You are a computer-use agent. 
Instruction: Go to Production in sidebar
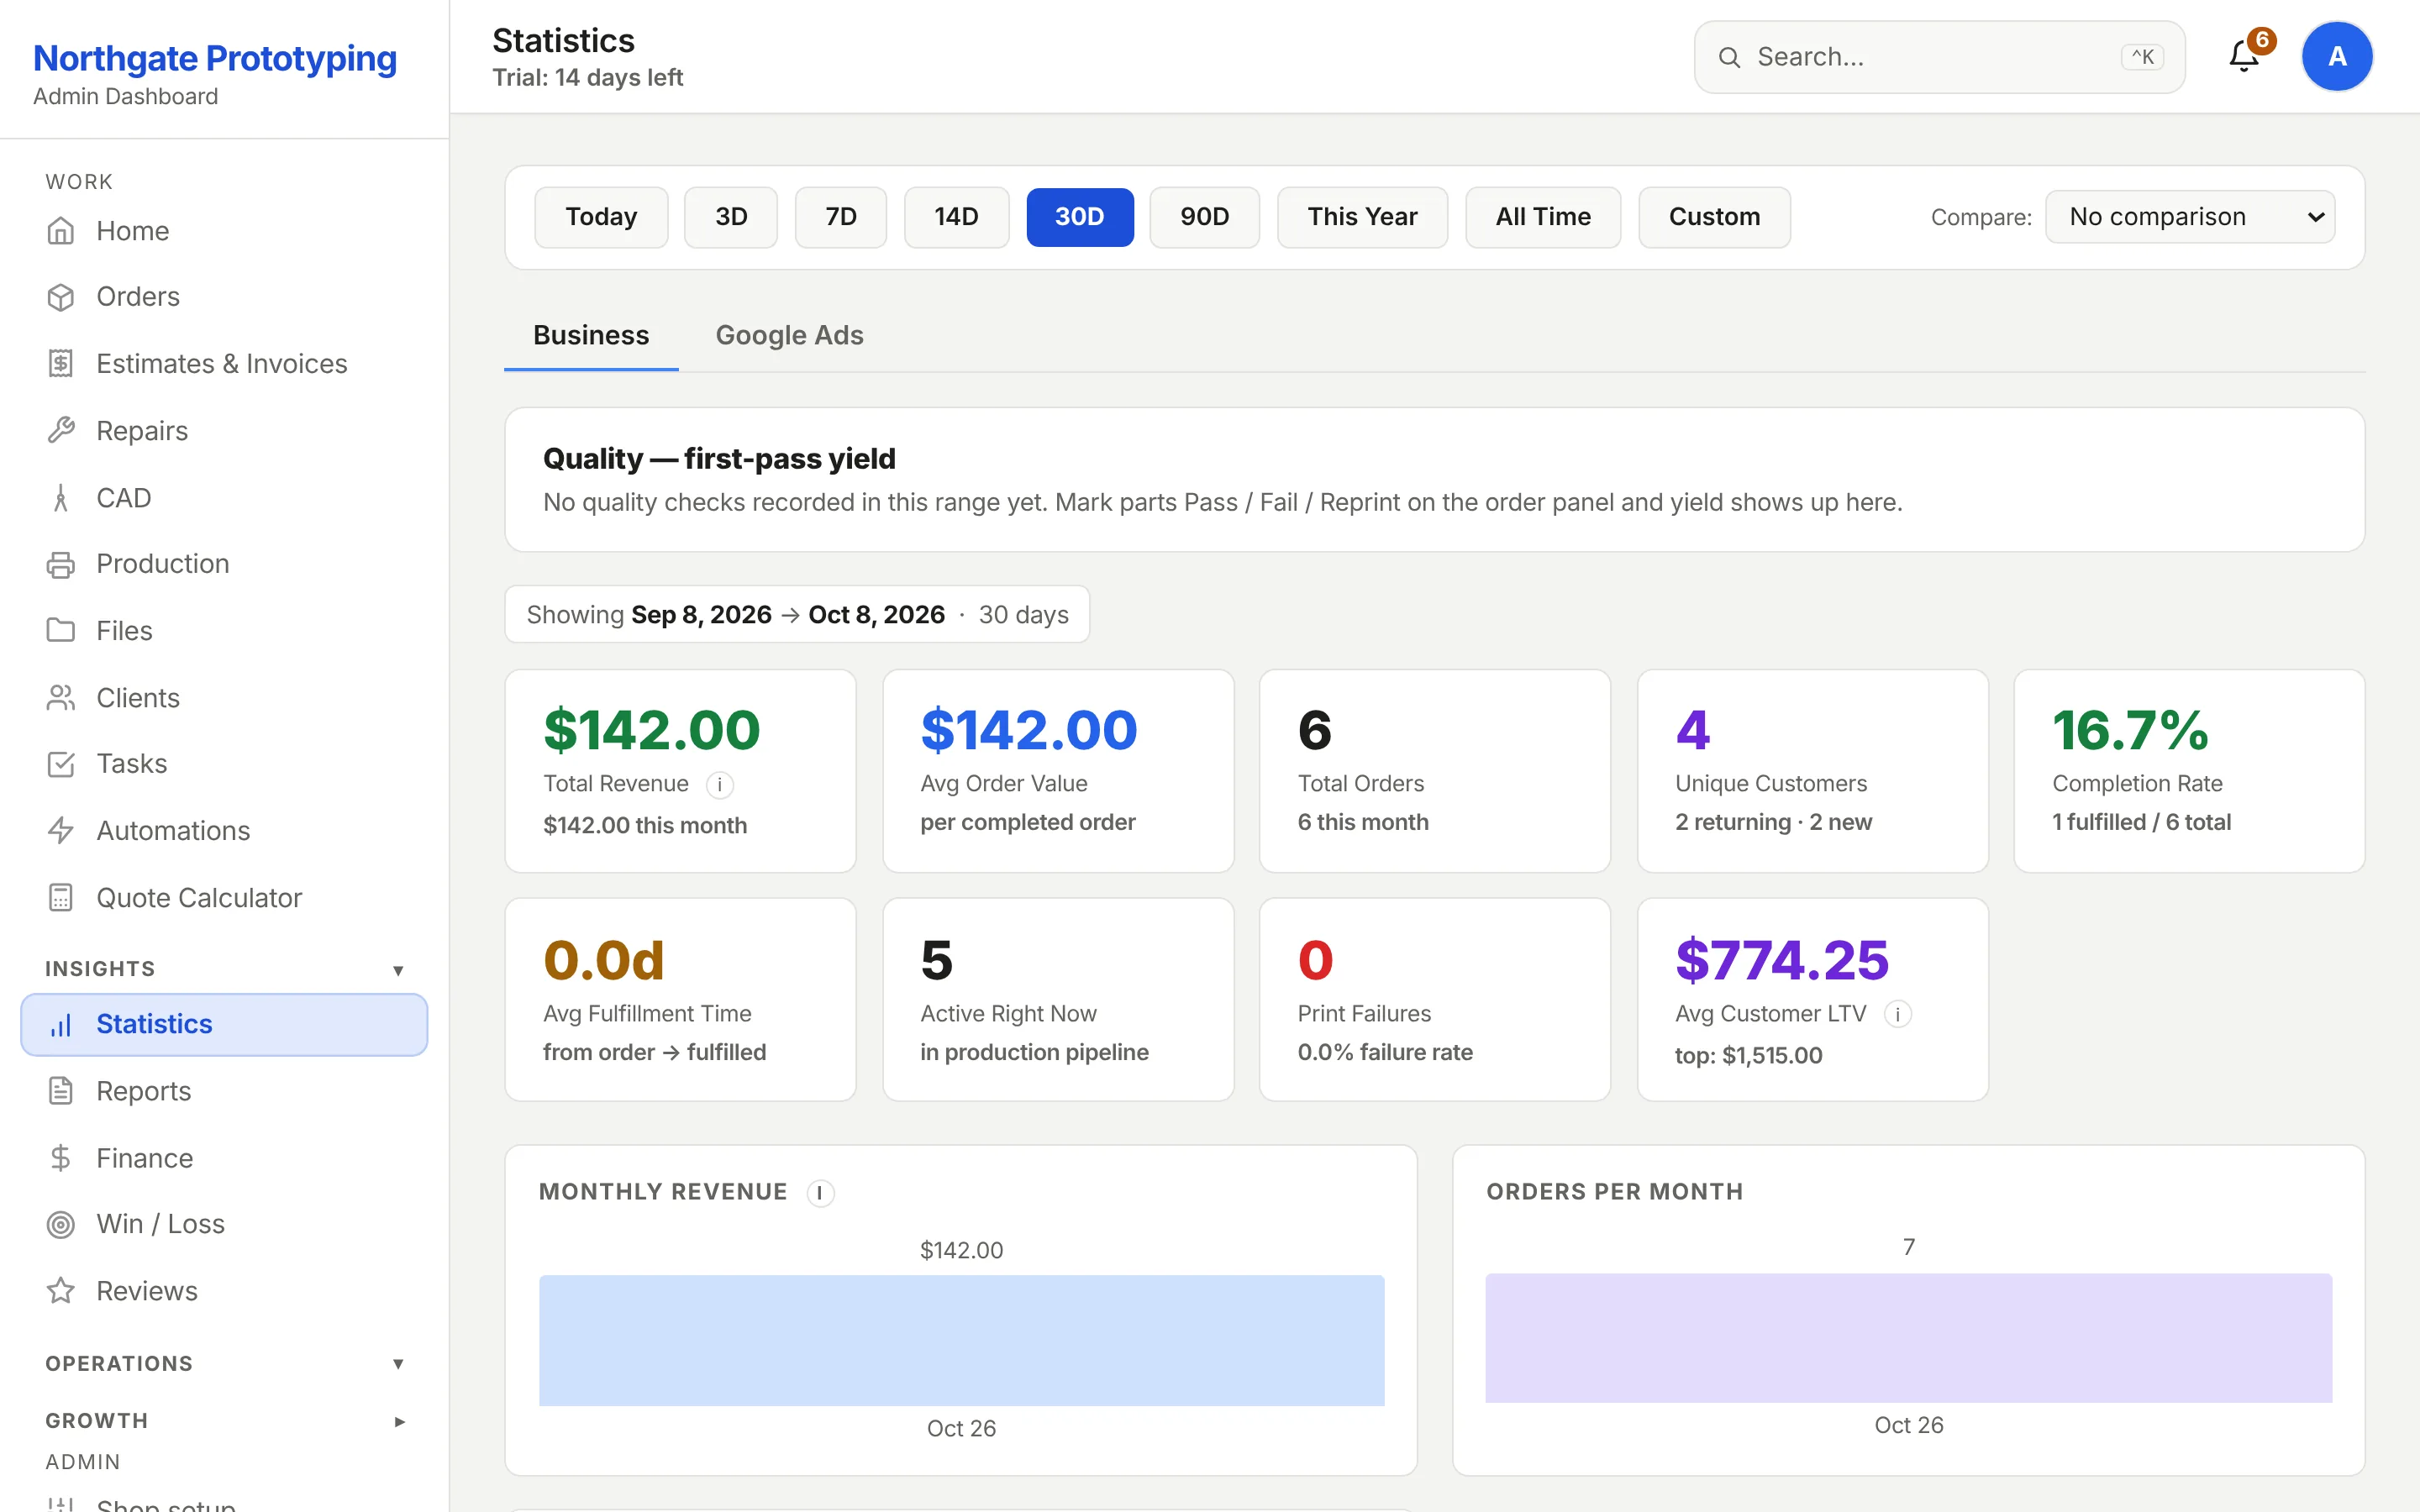click(x=224, y=564)
